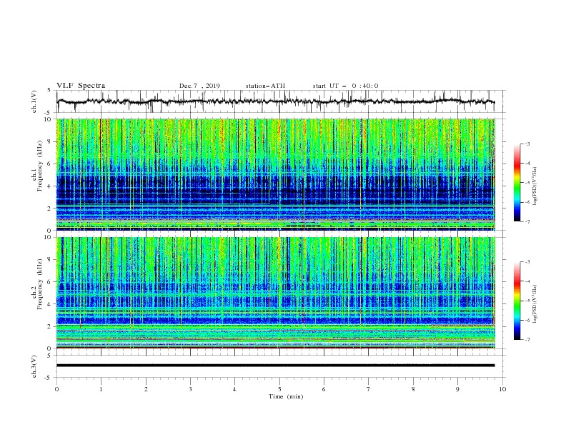The height and width of the screenshot is (437, 566).
Task: Click the color bar beside ch.2 spectrogram
Action: click(517, 301)
